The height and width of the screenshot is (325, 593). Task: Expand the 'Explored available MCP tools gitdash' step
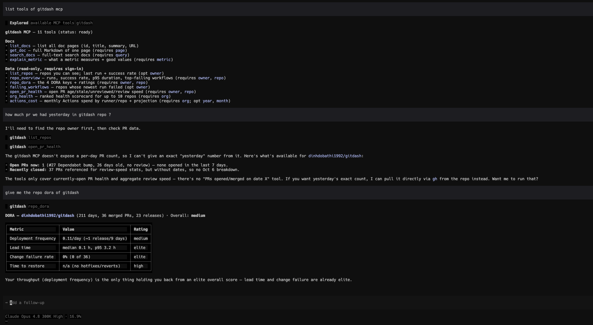pyautogui.click(x=49, y=23)
